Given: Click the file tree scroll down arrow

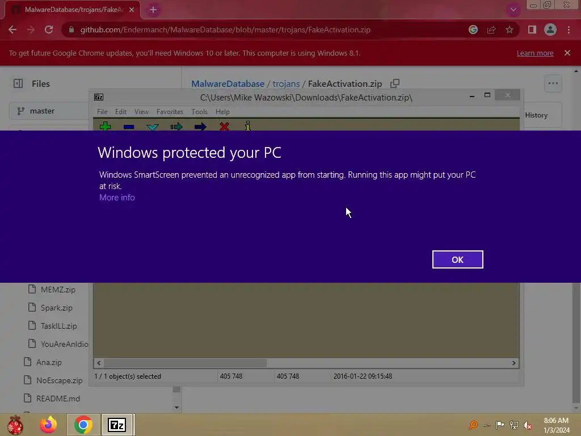Looking at the screenshot, I should click(177, 408).
